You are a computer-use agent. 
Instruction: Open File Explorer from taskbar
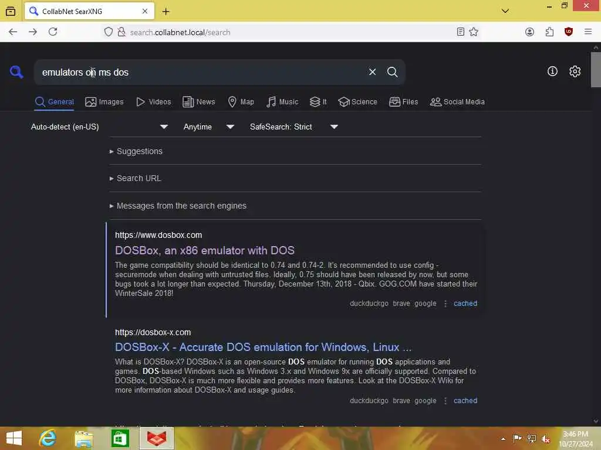(x=84, y=438)
